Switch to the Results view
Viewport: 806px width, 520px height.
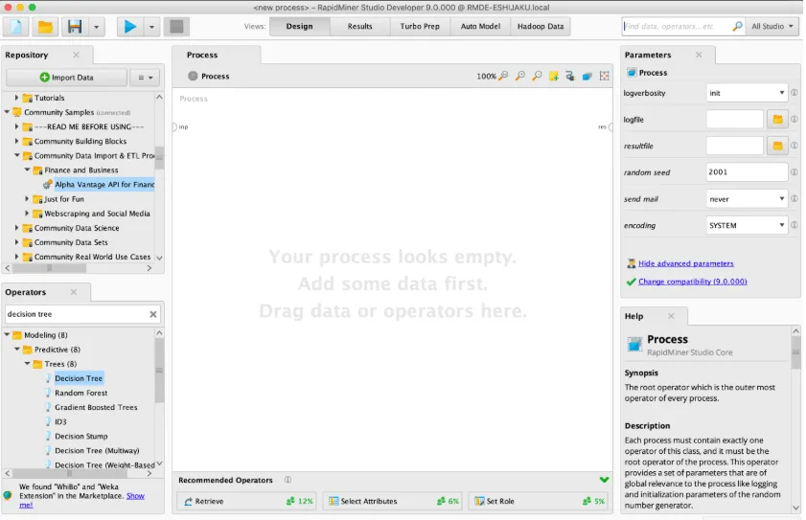[359, 26]
